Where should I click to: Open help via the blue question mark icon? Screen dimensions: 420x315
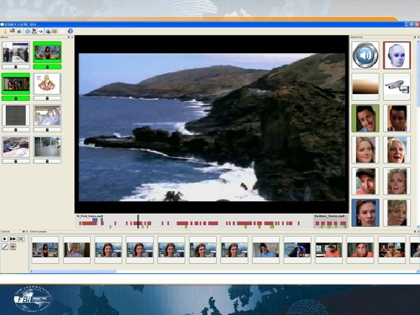tap(71, 32)
